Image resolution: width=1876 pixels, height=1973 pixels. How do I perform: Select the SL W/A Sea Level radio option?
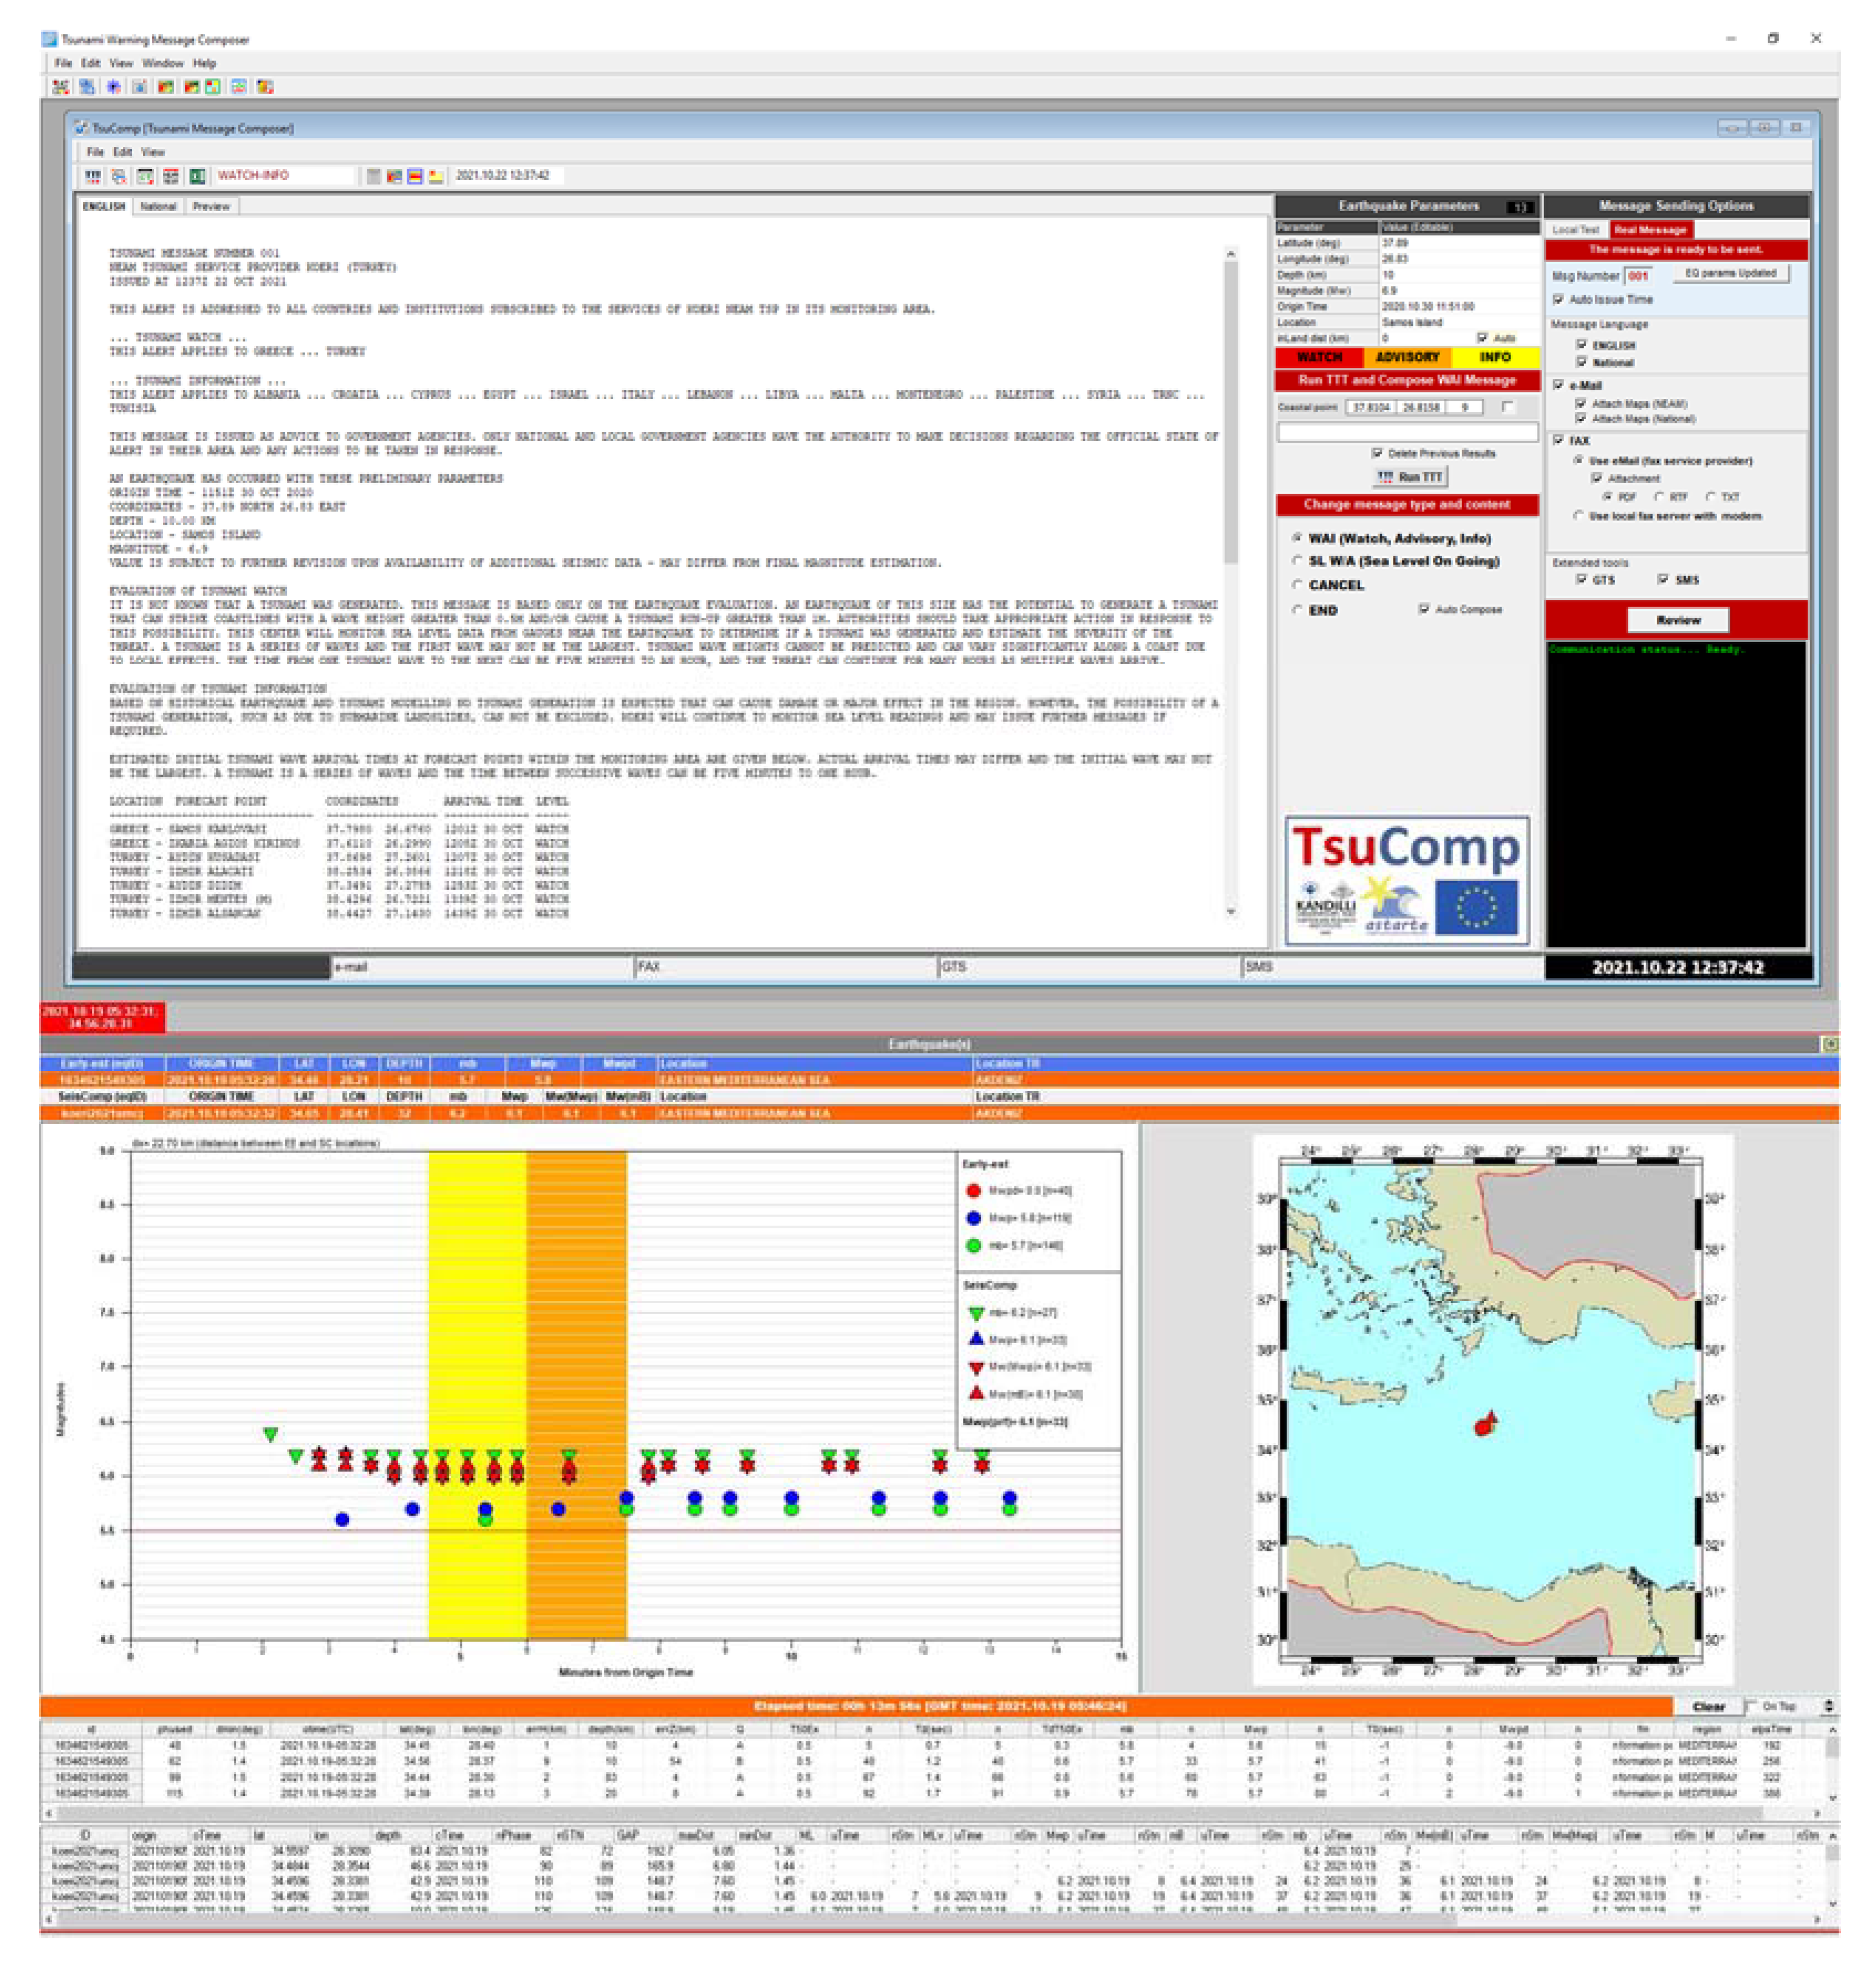coord(1297,561)
